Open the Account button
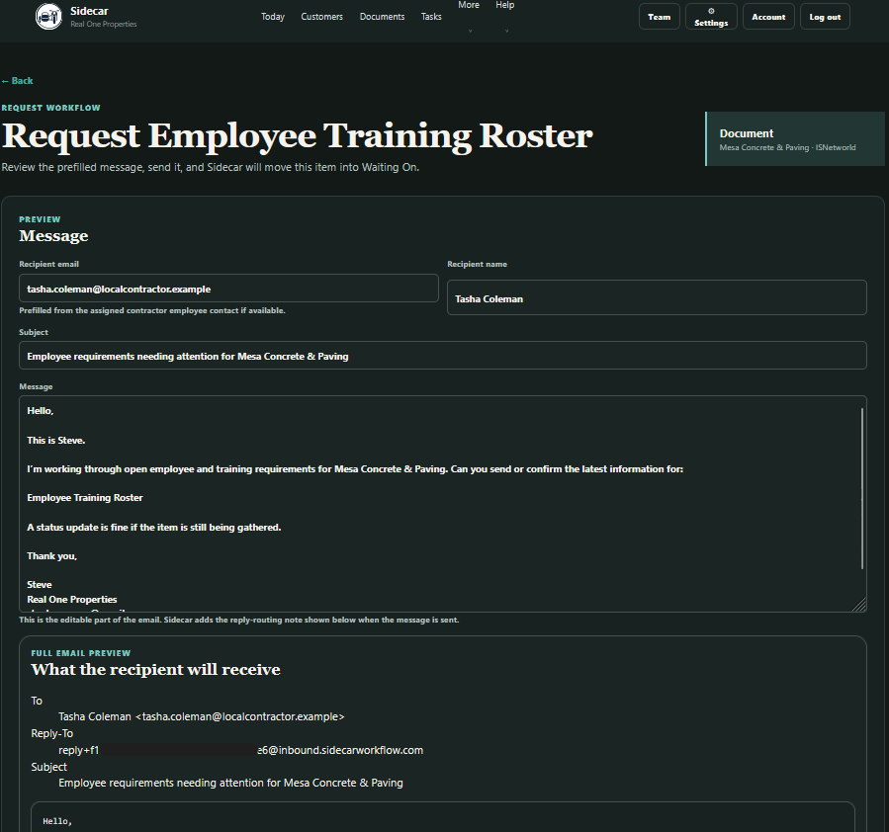Image resolution: width=889 pixels, height=832 pixels. point(768,17)
